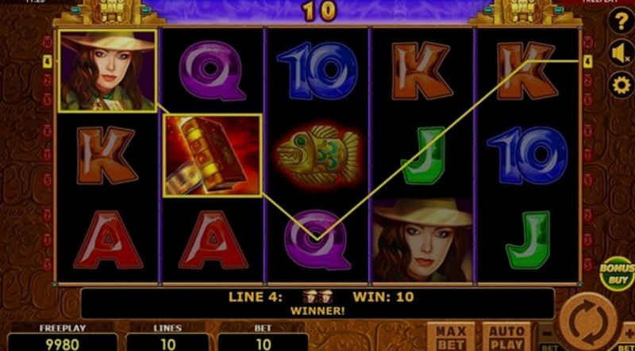Screen dimensions: 635x351
Task: Click the Auto Play button
Action: click(506, 337)
